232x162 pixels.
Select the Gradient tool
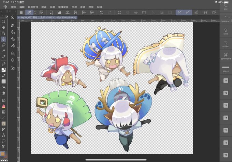3,112
